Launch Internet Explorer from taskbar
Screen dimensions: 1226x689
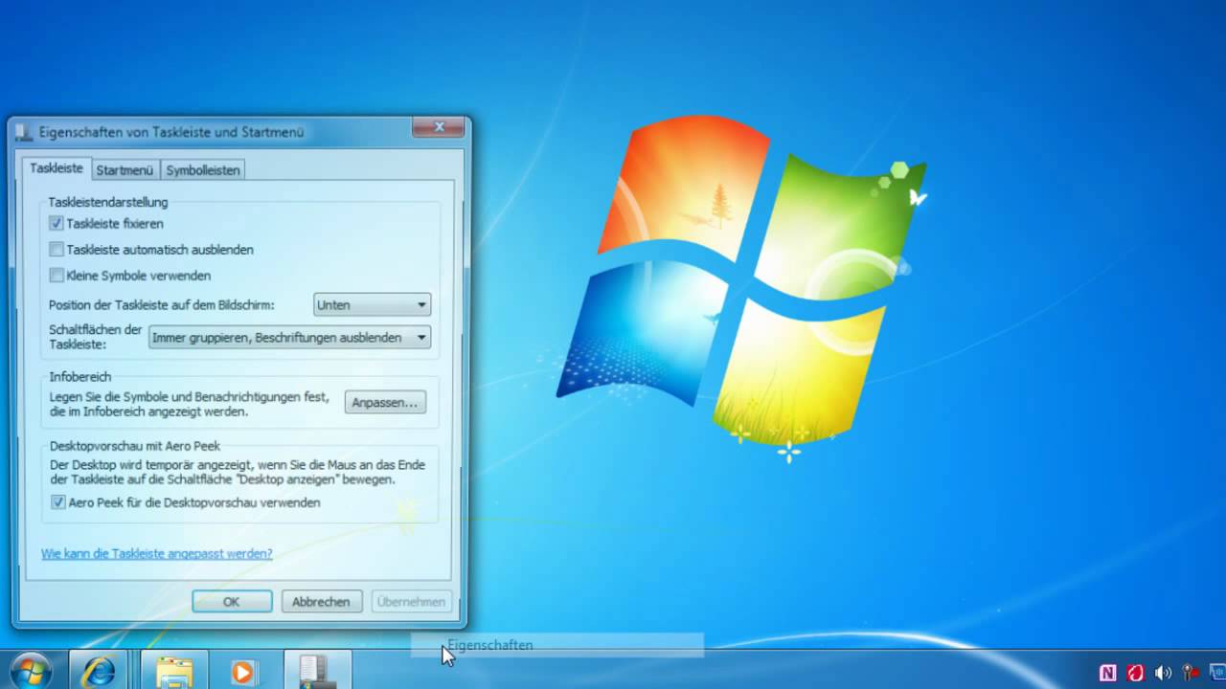[x=99, y=670]
